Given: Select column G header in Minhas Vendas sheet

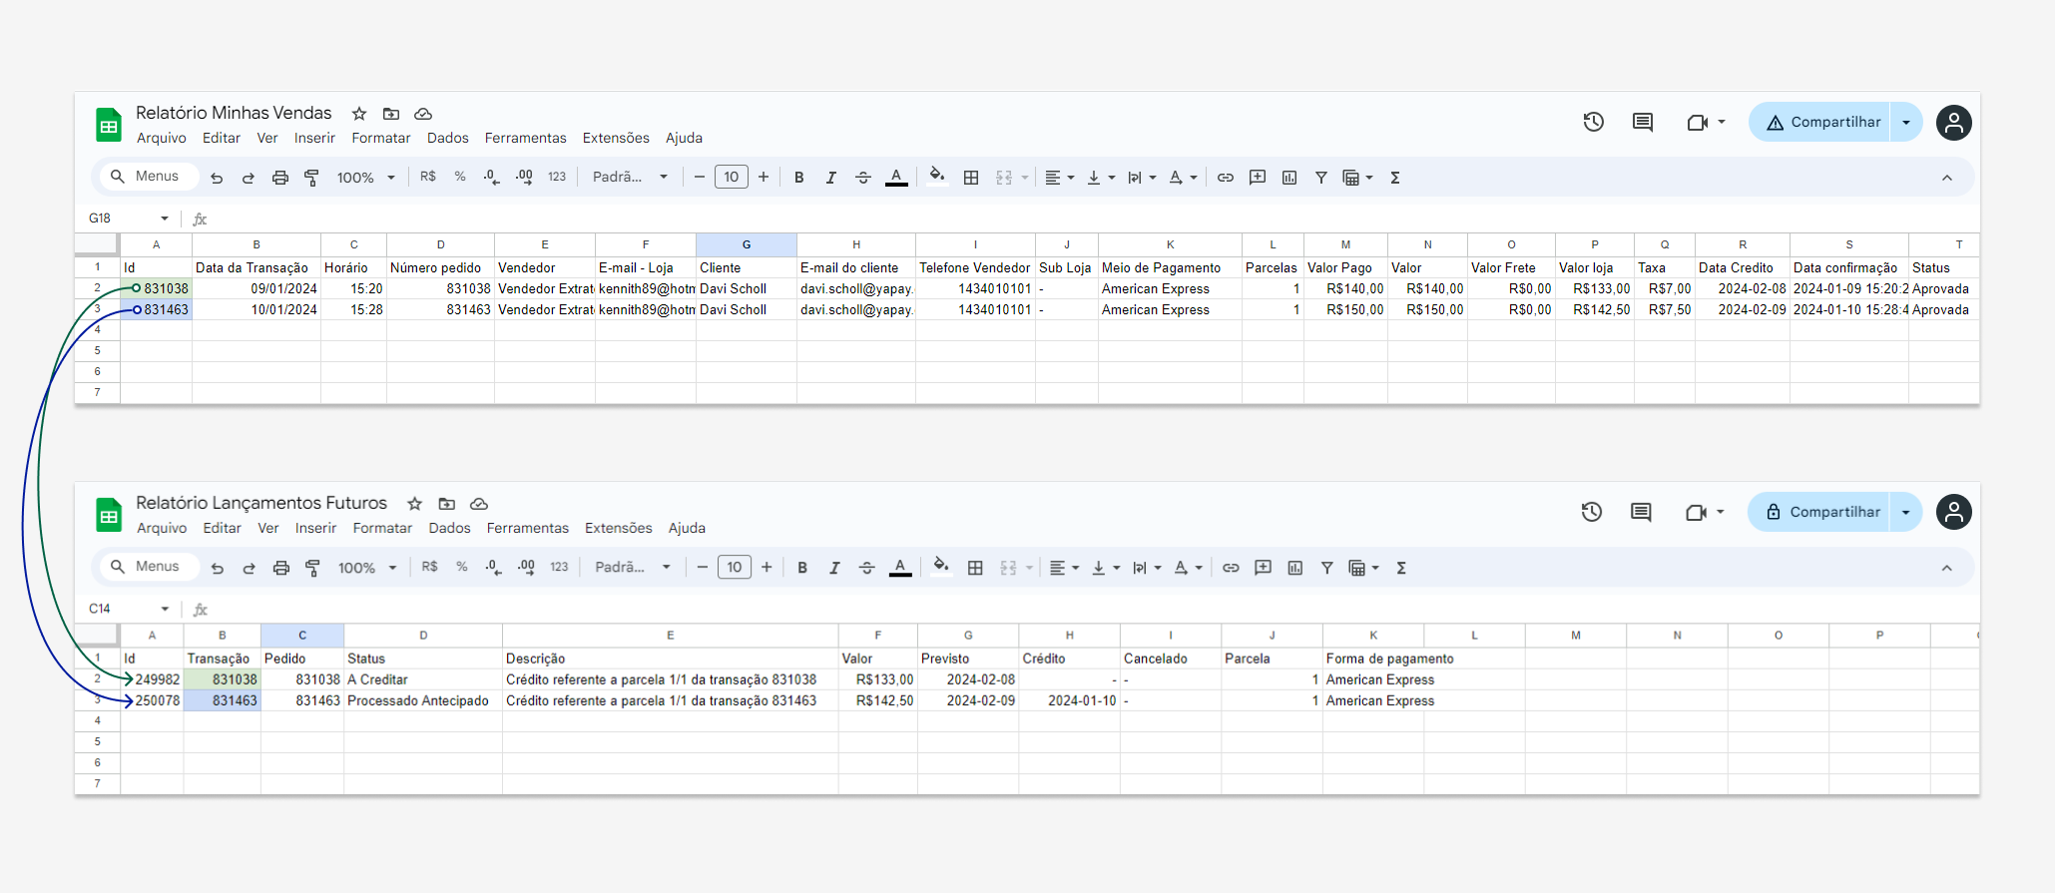Looking at the screenshot, I should pos(747,244).
